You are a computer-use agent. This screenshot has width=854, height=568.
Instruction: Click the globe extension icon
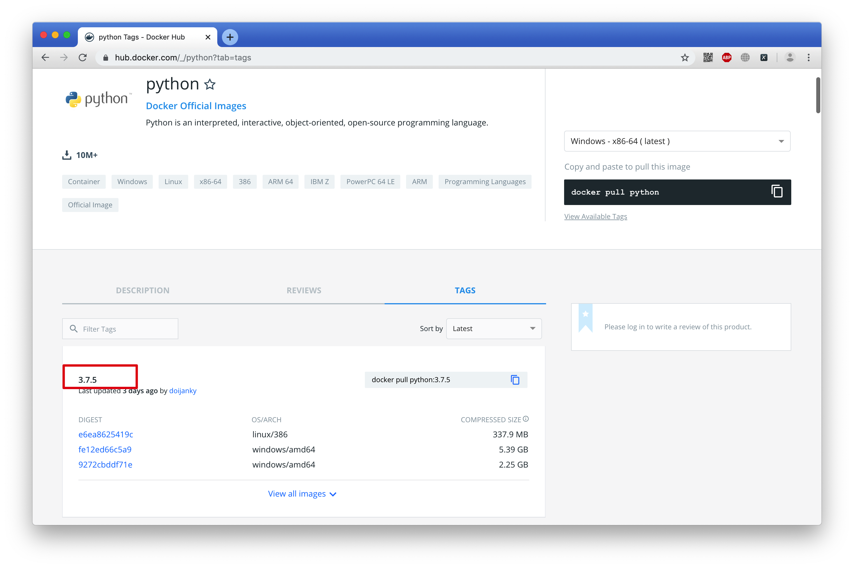click(x=745, y=57)
